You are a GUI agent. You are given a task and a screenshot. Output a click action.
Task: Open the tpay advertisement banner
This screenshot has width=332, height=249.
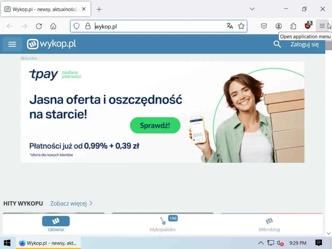[x=163, y=112]
